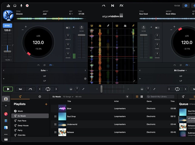Screen dimensions: 195x145
Task: Click the left deck minus pitch bend
Action: 23,30
